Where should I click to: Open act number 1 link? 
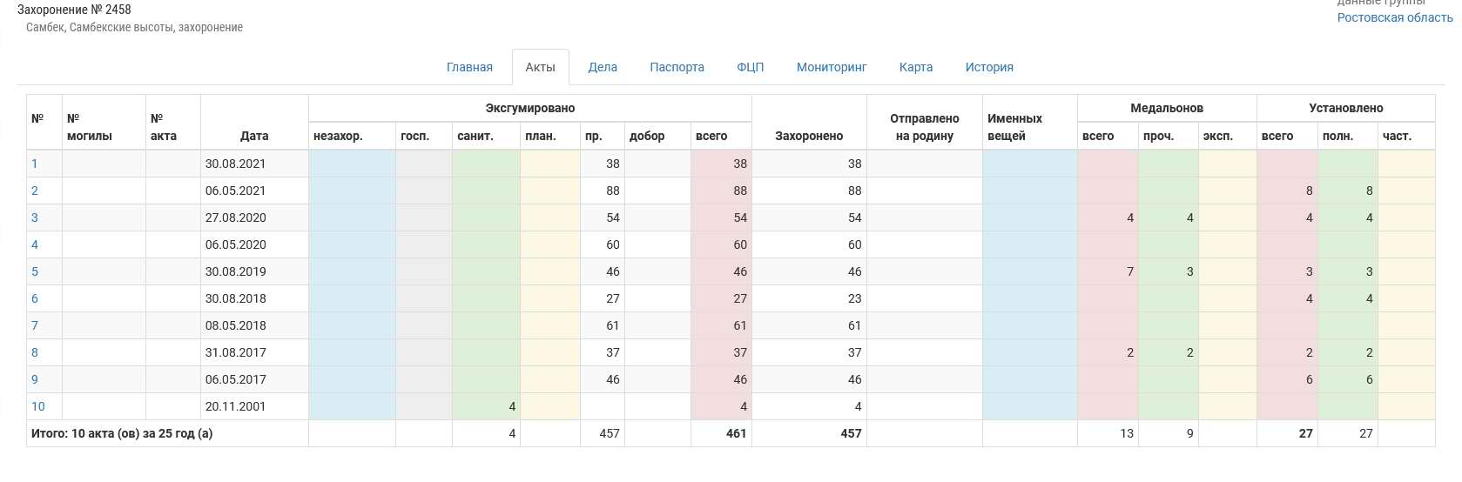coord(35,164)
